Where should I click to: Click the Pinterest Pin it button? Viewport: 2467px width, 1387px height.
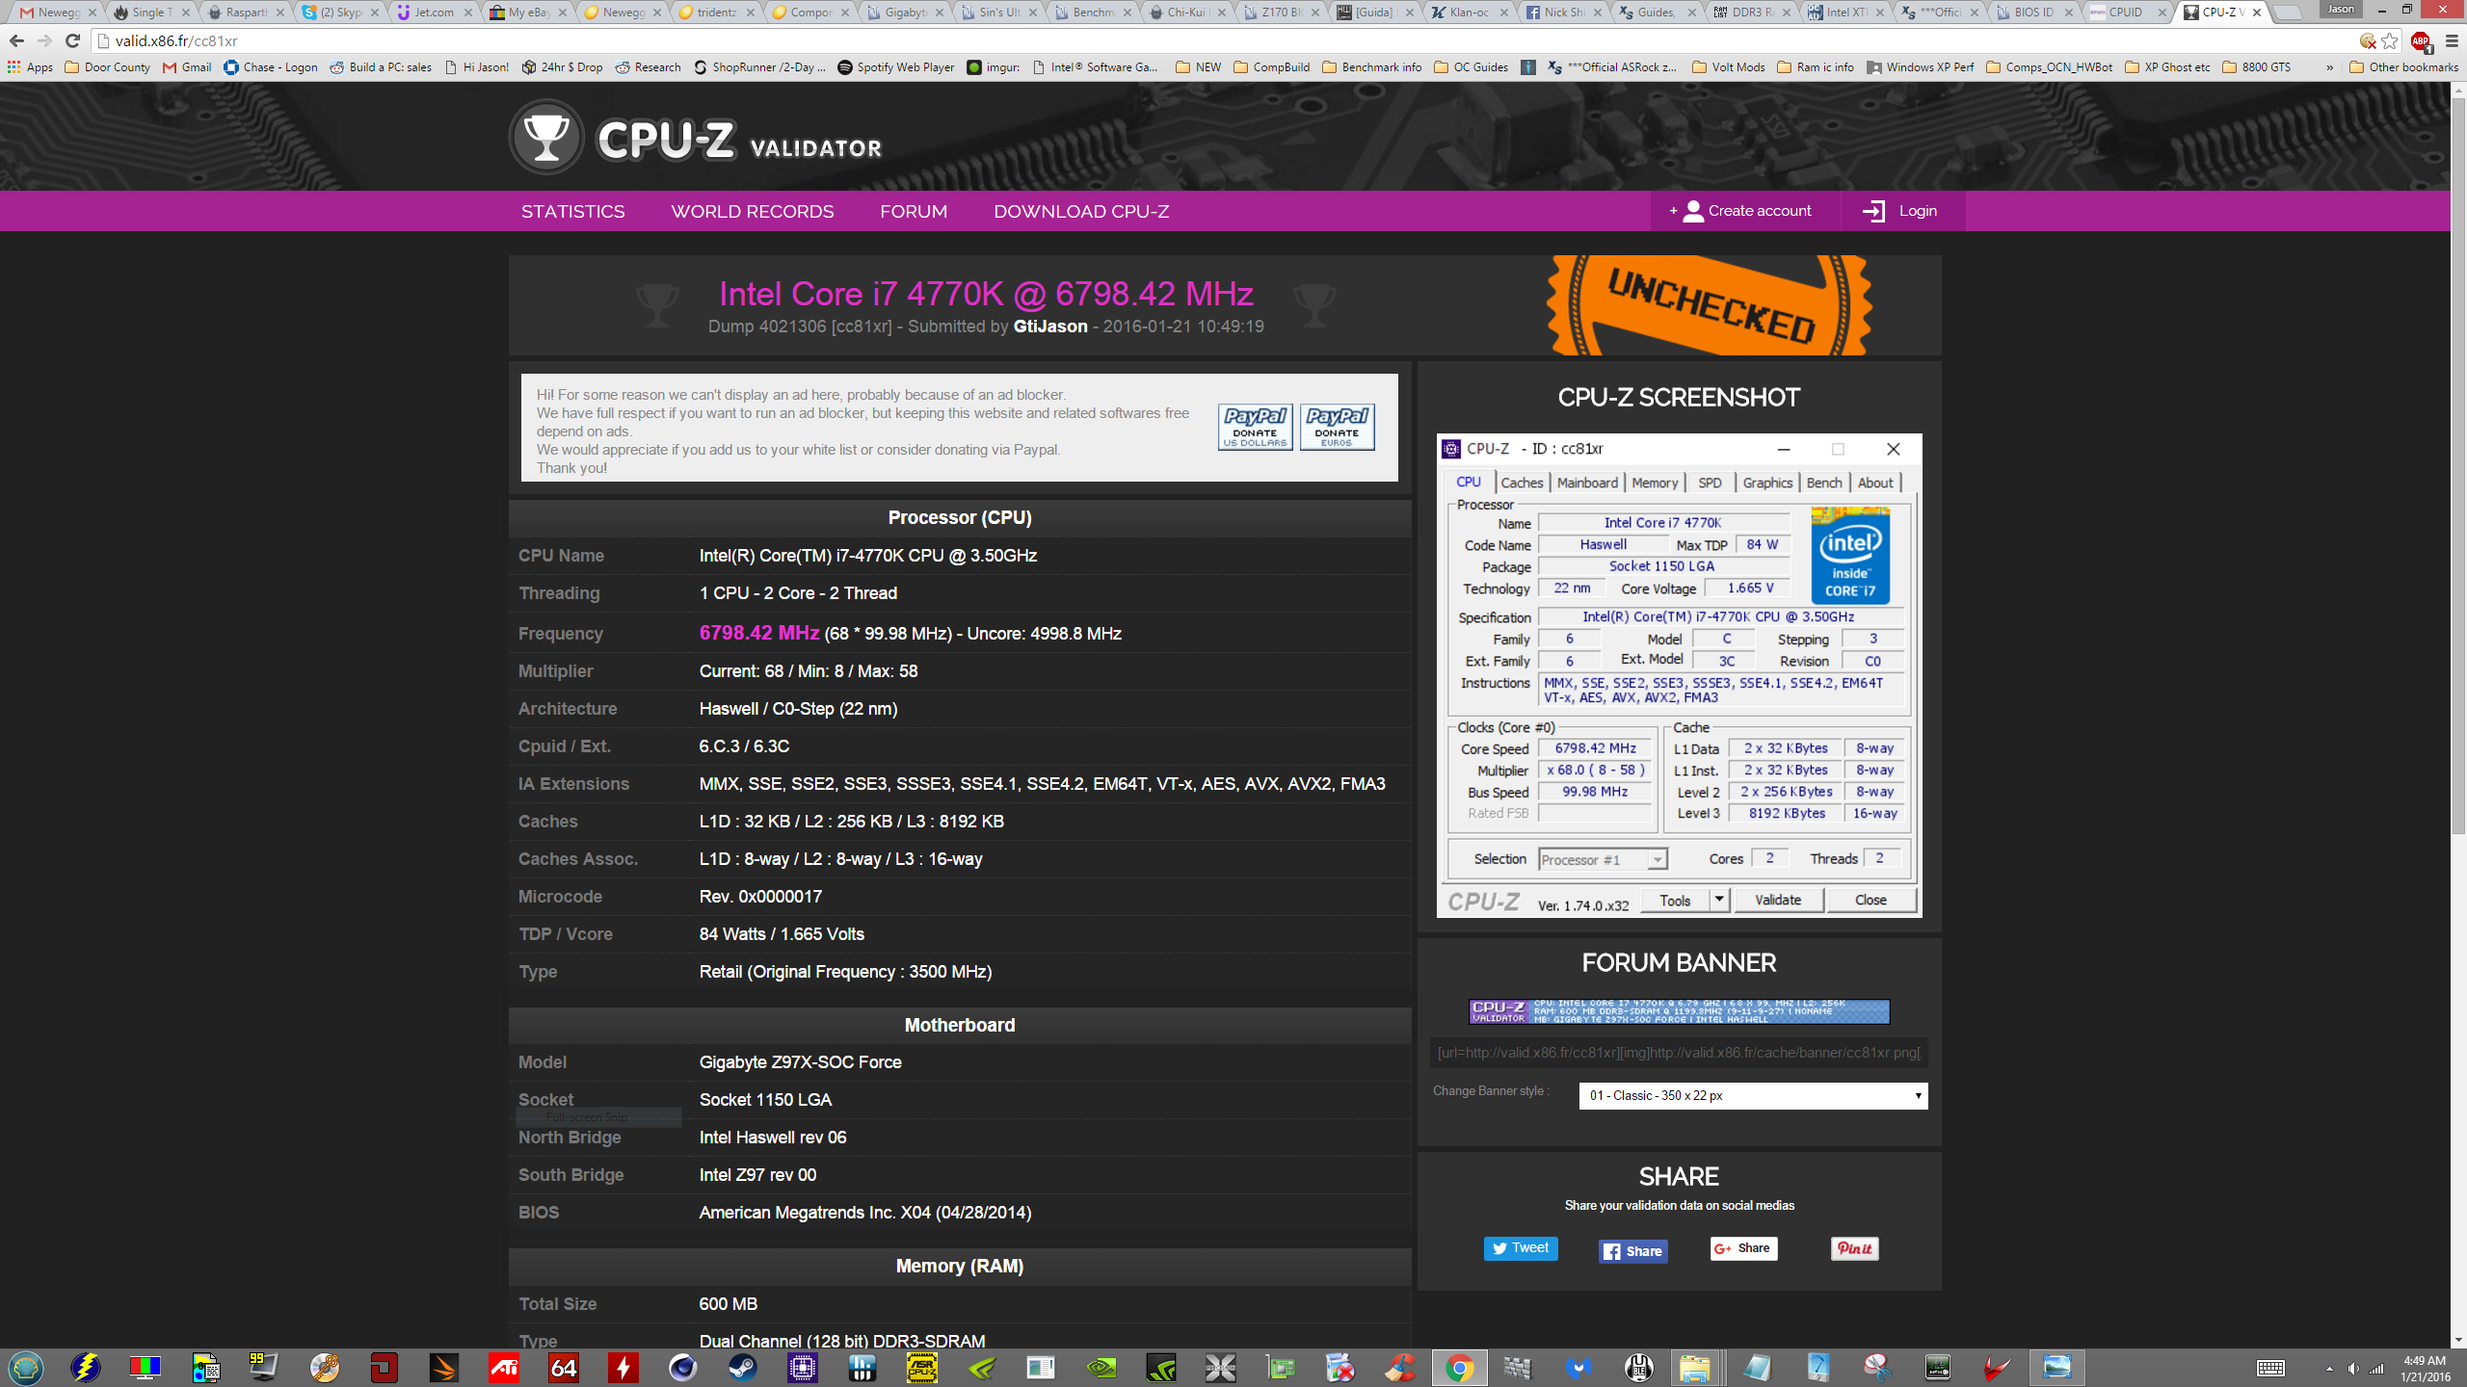(x=1854, y=1248)
